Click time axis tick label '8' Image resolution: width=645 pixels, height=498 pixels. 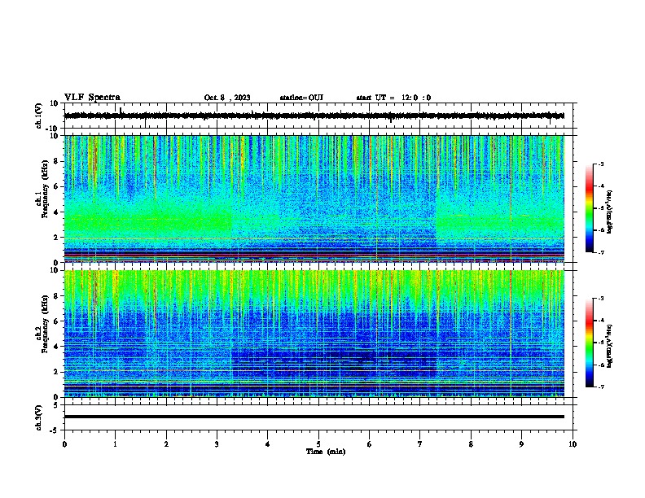tap(471, 444)
